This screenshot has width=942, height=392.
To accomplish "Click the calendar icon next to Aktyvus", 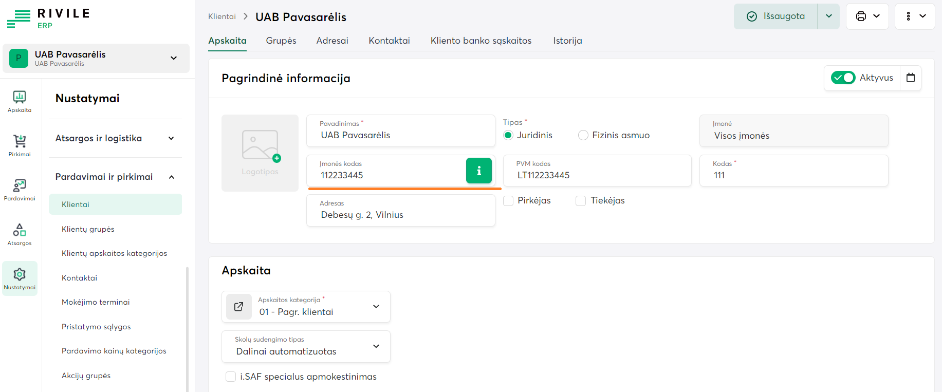I will pos(911,78).
